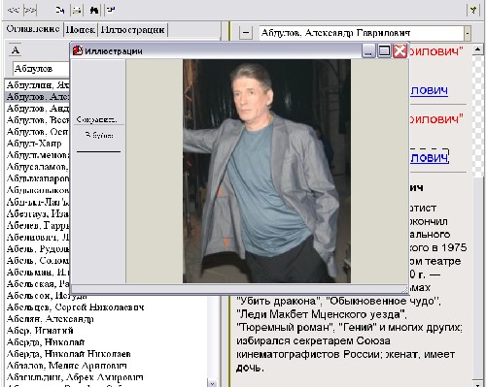Select Абельцев, Сергей Николаевич in the list
This screenshot has width=486, height=387.
click(x=75, y=306)
